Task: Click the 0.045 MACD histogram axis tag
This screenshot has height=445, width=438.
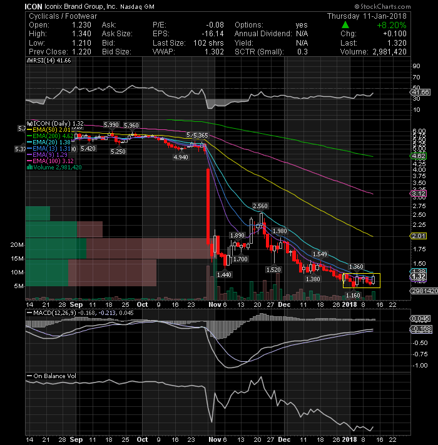Action: [x=420, y=318]
